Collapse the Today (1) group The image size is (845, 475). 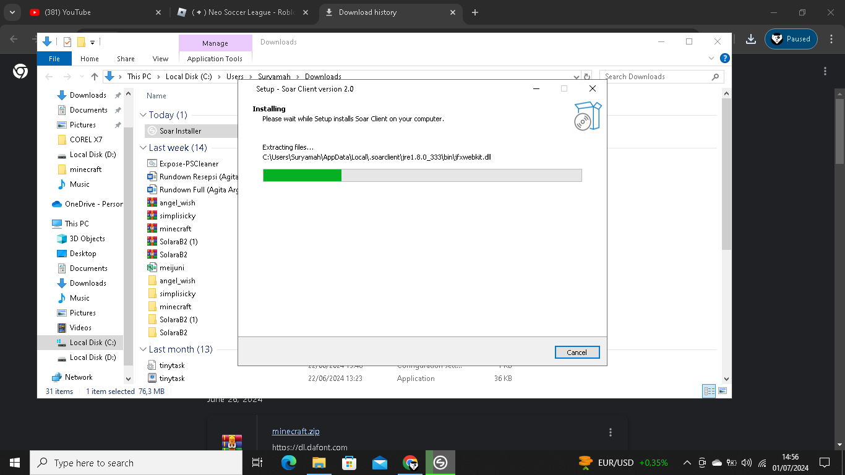coord(144,115)
